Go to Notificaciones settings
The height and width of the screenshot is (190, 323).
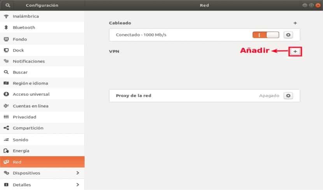click(x=42, y=61)
